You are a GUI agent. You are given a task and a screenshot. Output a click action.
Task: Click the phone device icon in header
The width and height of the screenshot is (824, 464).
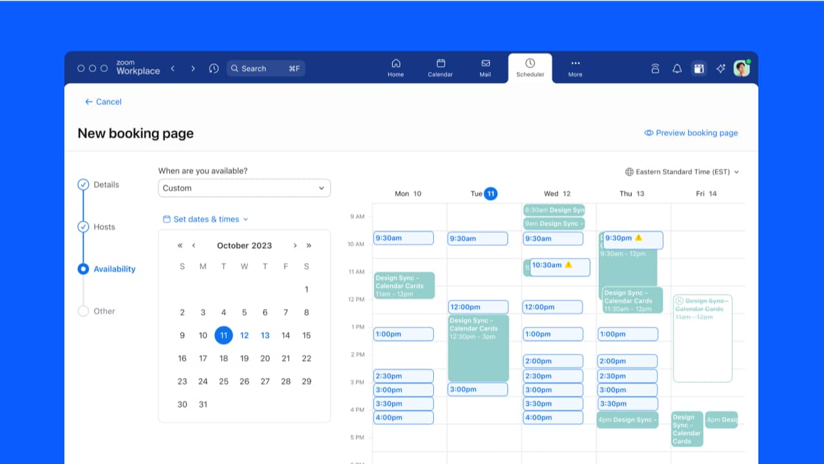point(655,68)
